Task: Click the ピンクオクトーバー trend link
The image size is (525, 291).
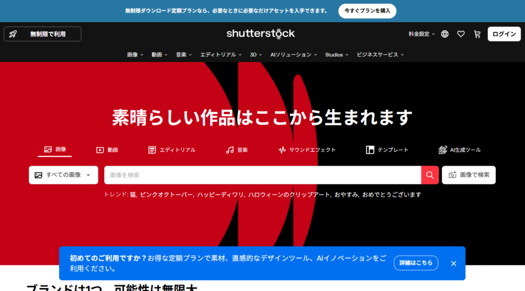Action: (x=167, y=195)
